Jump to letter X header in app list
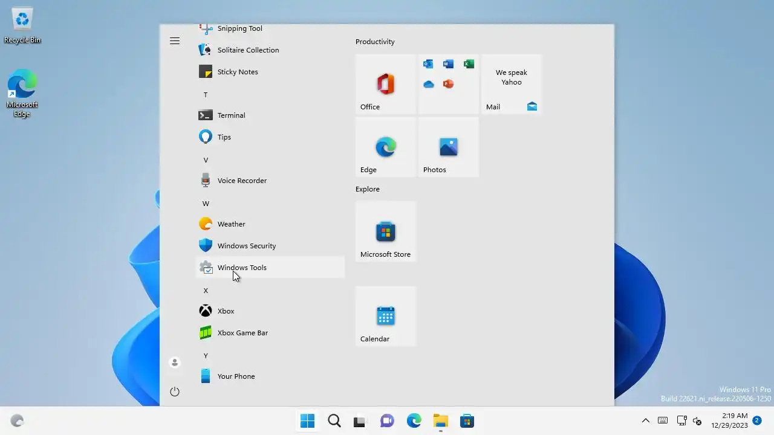 (x=206, y=291)
